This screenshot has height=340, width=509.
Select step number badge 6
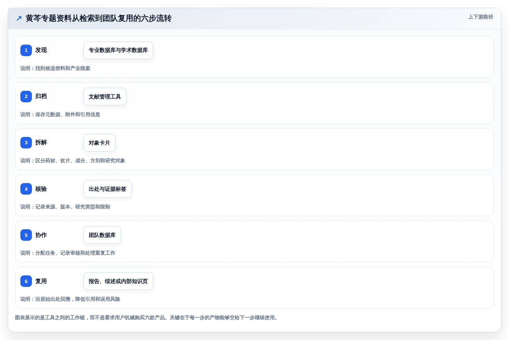coord(26,281)
